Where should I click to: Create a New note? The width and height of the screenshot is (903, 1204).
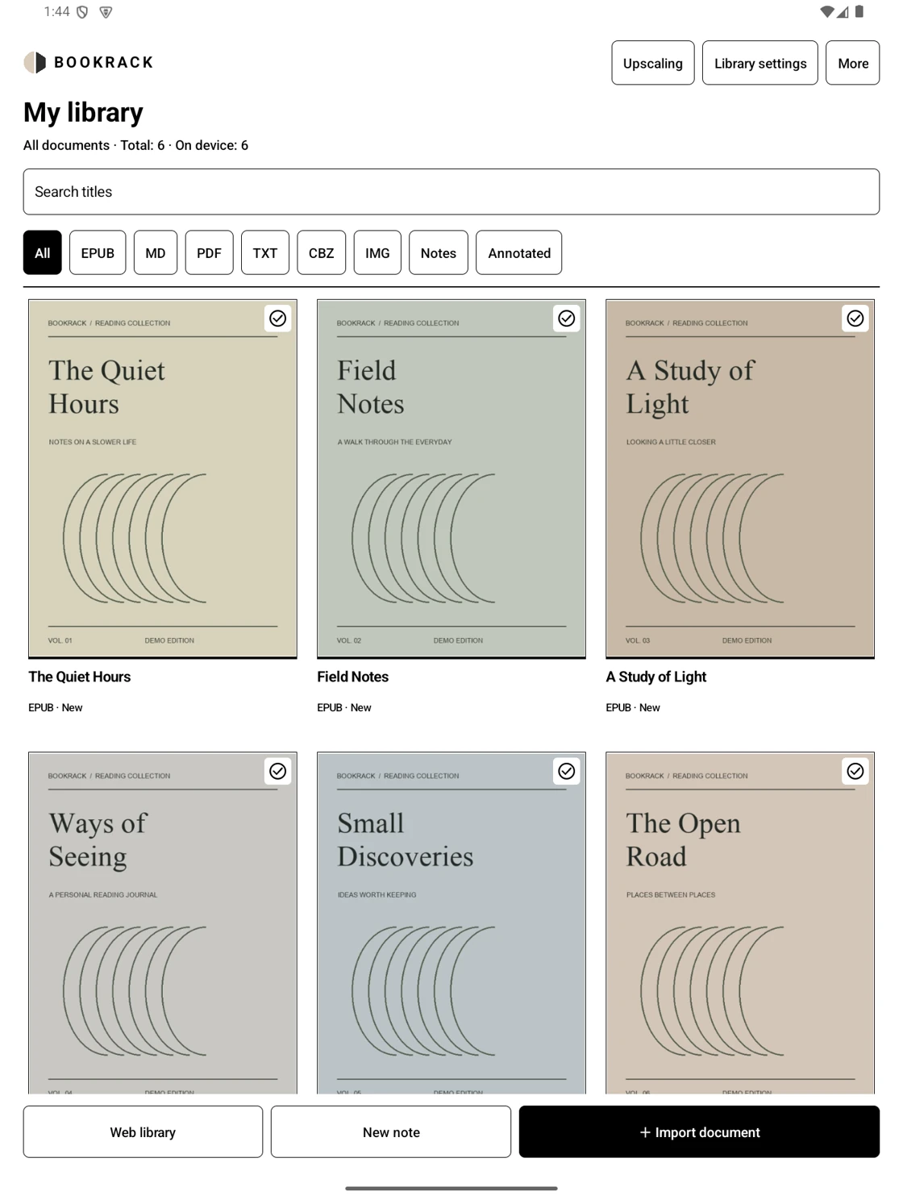391,1132
